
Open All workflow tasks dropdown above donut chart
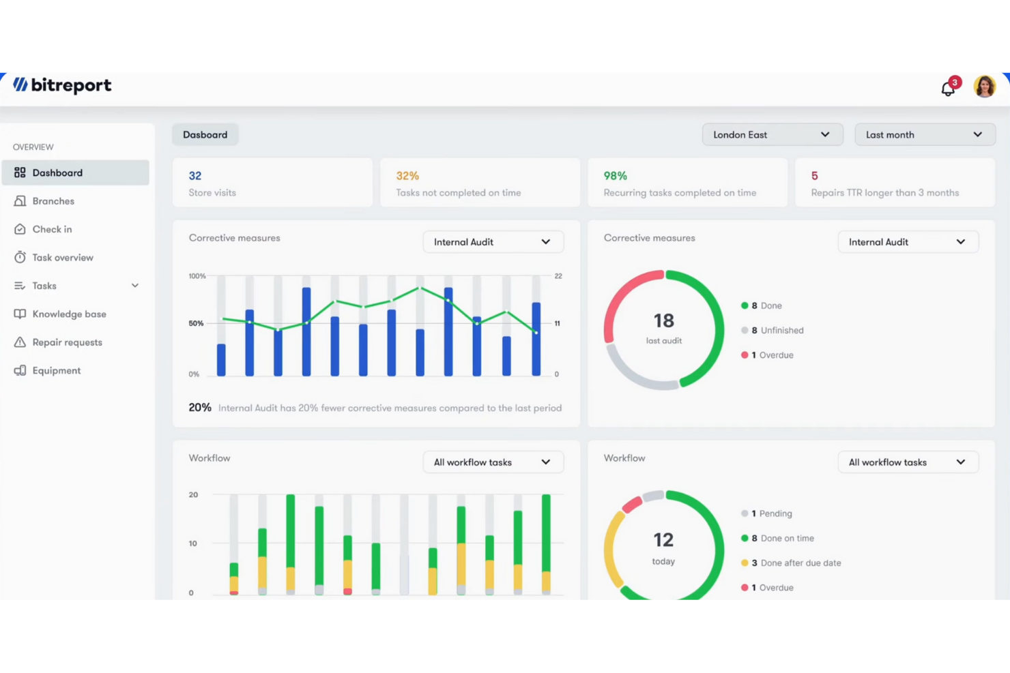908,462
